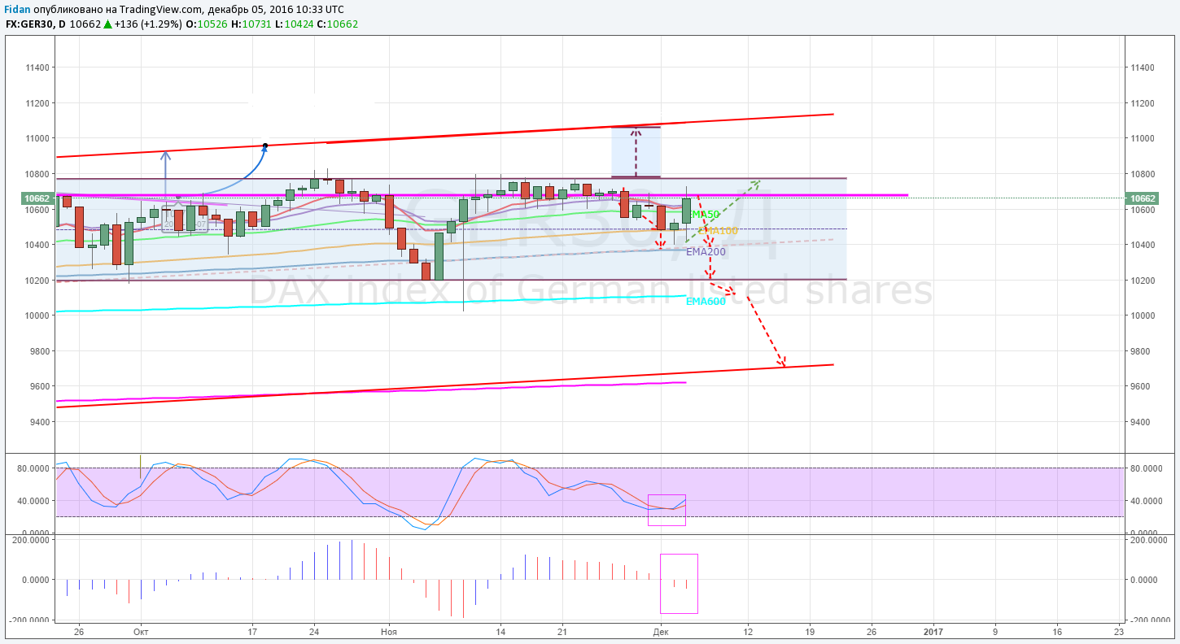Click the 17 date label on time axis
The width and height of the screenshot is (1180, 644).
pos(252,631)
